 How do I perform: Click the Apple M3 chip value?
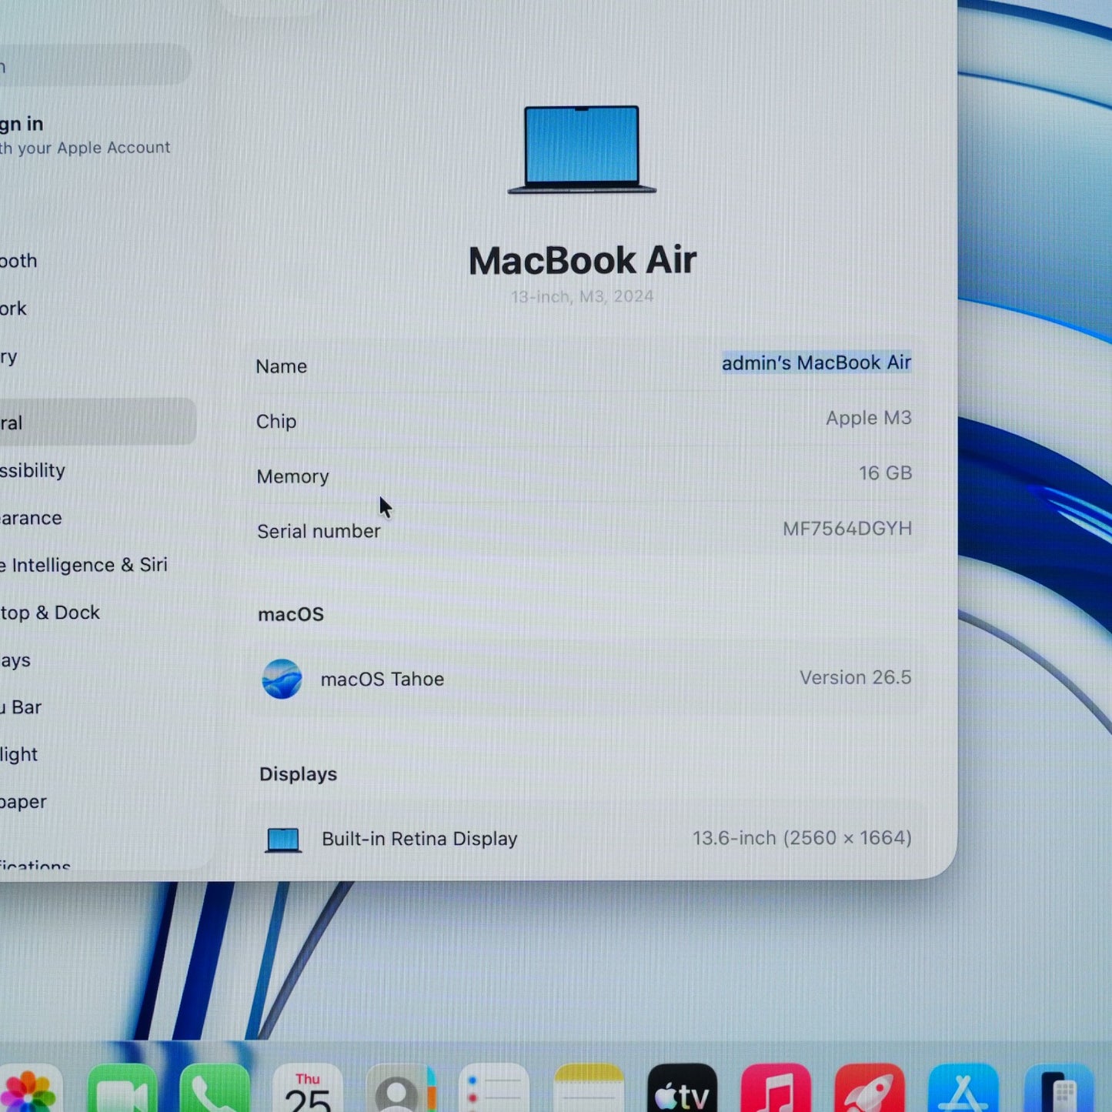pos(869,418)
